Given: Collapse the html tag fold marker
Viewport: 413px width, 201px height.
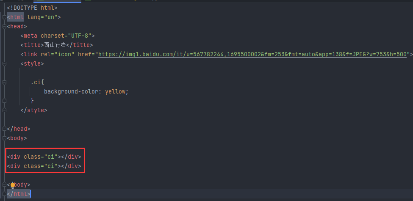Looking at the screenshot, I should click(x=4, y=17).
